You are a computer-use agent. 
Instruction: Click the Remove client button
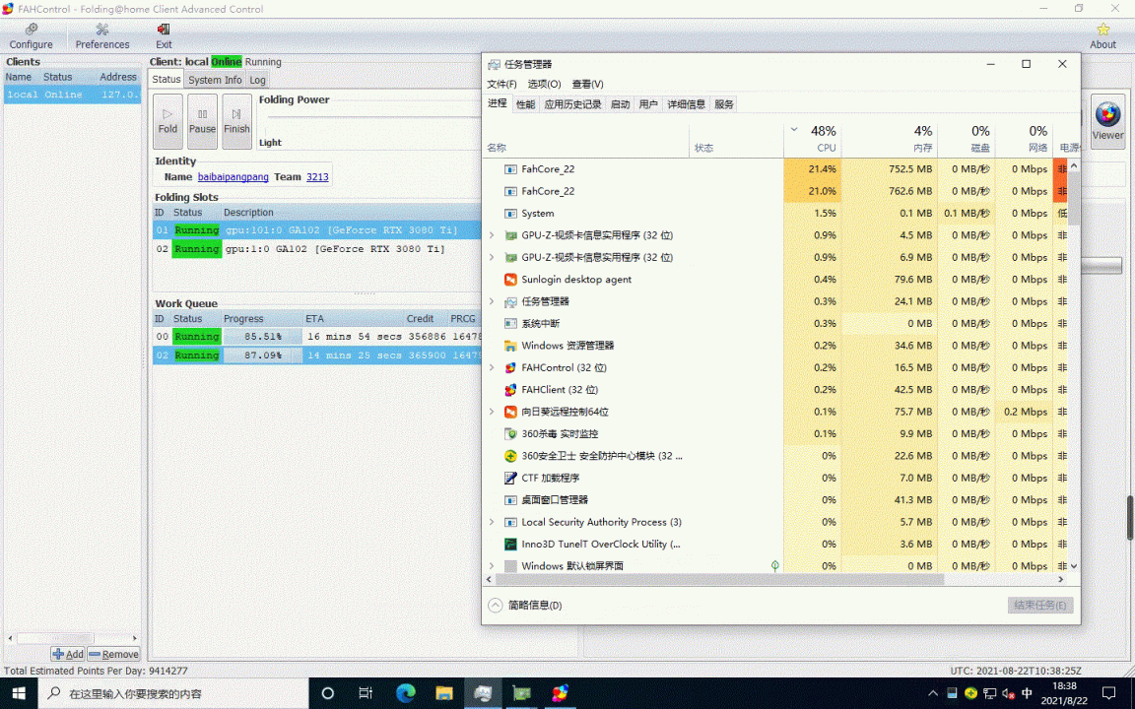point(113,654)
